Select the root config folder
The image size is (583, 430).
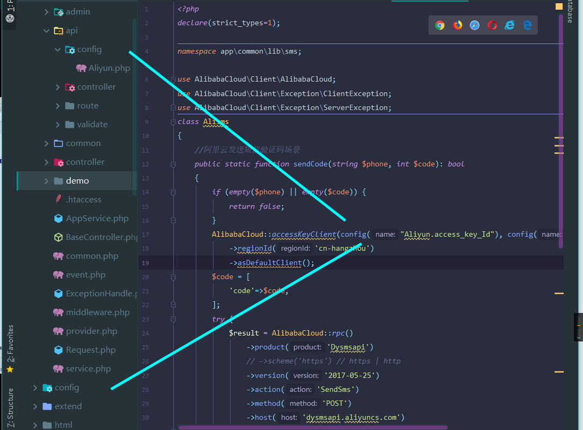click(67, 388)
